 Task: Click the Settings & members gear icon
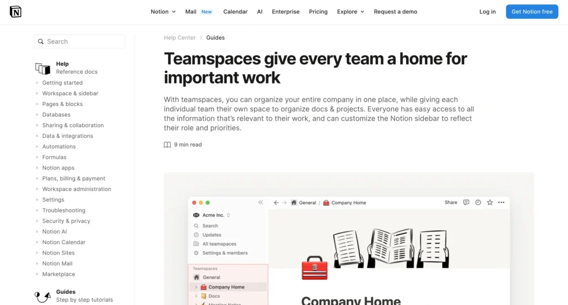pyautogui.click(x=196, y=253)
